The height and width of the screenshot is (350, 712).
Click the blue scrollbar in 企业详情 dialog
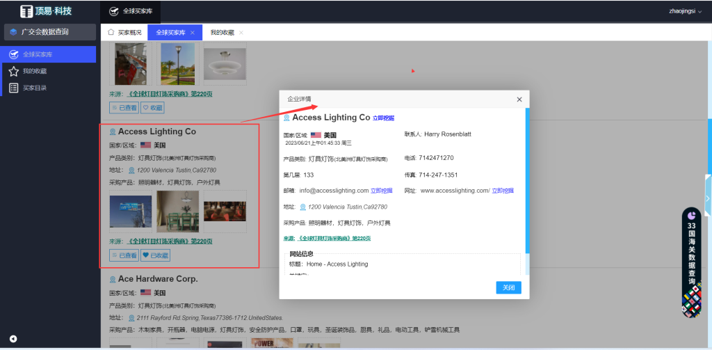[527, 181]
